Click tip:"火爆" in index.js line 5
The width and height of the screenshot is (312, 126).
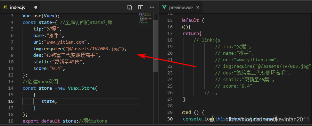[x=47, y=29]
